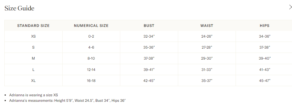Click the 37-38" bust cell for size M
Image resolution: width=292 pixels, height=110 pixels.
(x=149, y=58)
